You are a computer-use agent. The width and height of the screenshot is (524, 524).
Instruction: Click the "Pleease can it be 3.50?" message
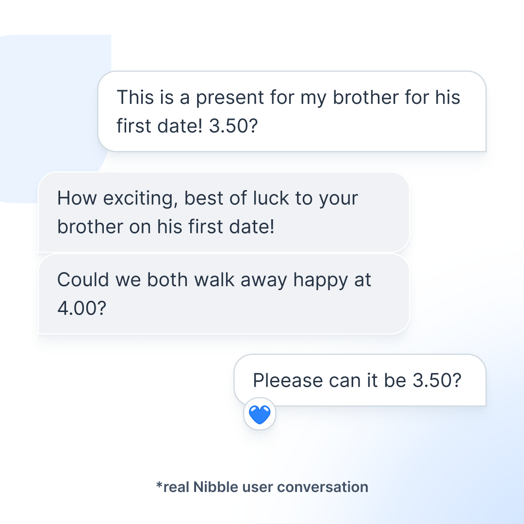point(359,380)
